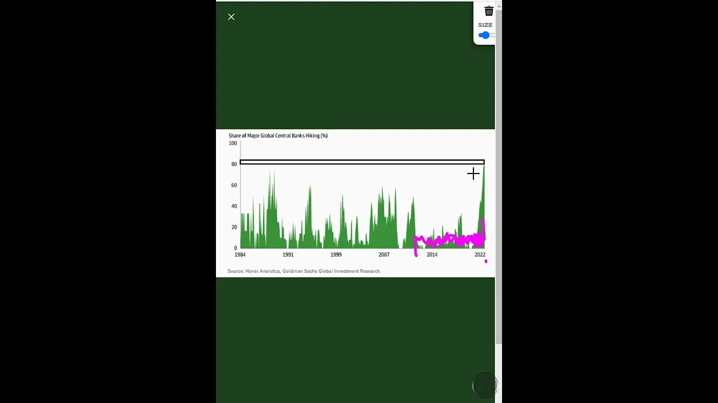Click the SIZE label above the slider
This screenshot has height=403, width=718.
485,25
